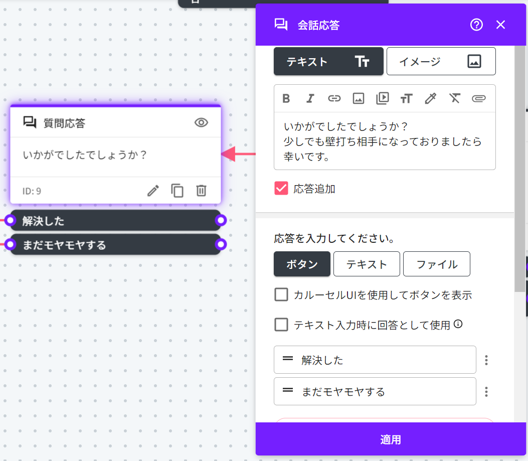Enable テキスト入力時に回答として使用 checkbox
This screenshot has height=461, width=528.
pos(281,325)
